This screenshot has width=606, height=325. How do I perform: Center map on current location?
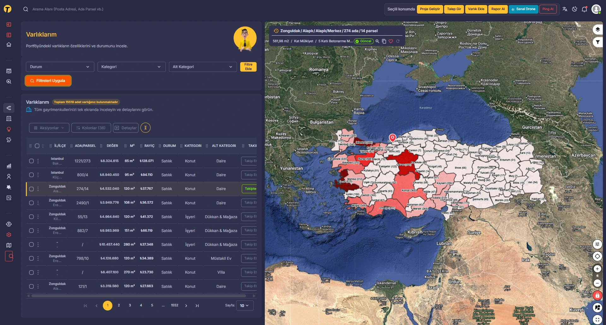point(597,256)
